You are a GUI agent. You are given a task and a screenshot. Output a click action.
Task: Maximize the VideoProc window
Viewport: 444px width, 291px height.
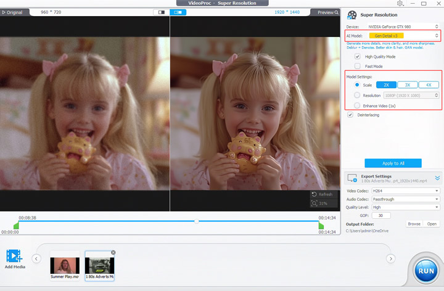click(x=424, y=4)
